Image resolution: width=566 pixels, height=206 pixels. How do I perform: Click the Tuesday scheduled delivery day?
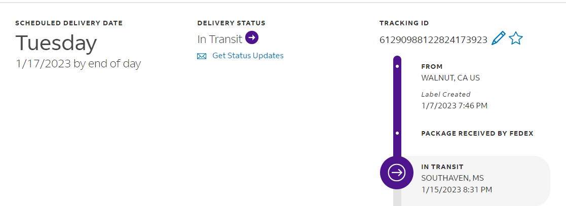pos(56,44)
